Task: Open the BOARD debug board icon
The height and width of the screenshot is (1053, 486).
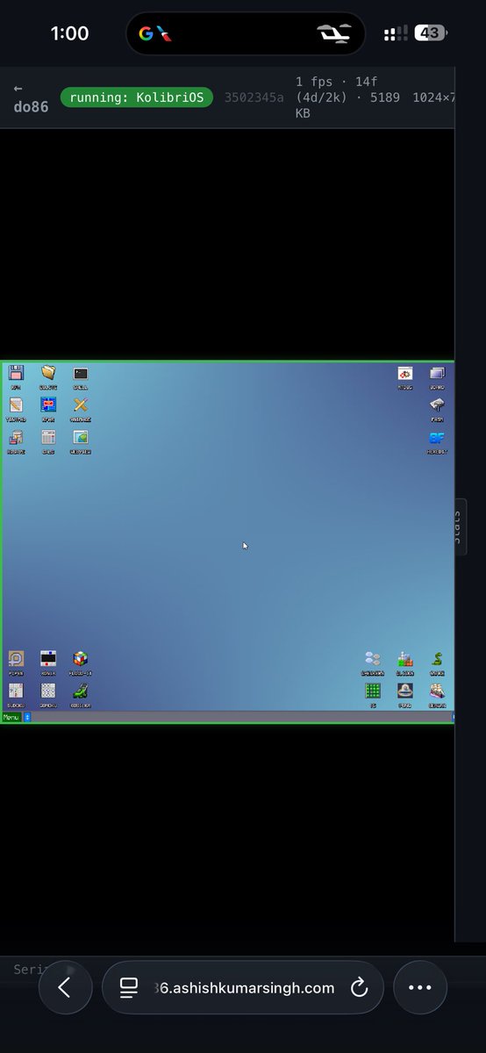Action: point(437,373)
